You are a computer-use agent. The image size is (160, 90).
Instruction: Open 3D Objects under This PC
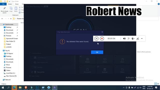coord(9,53)
